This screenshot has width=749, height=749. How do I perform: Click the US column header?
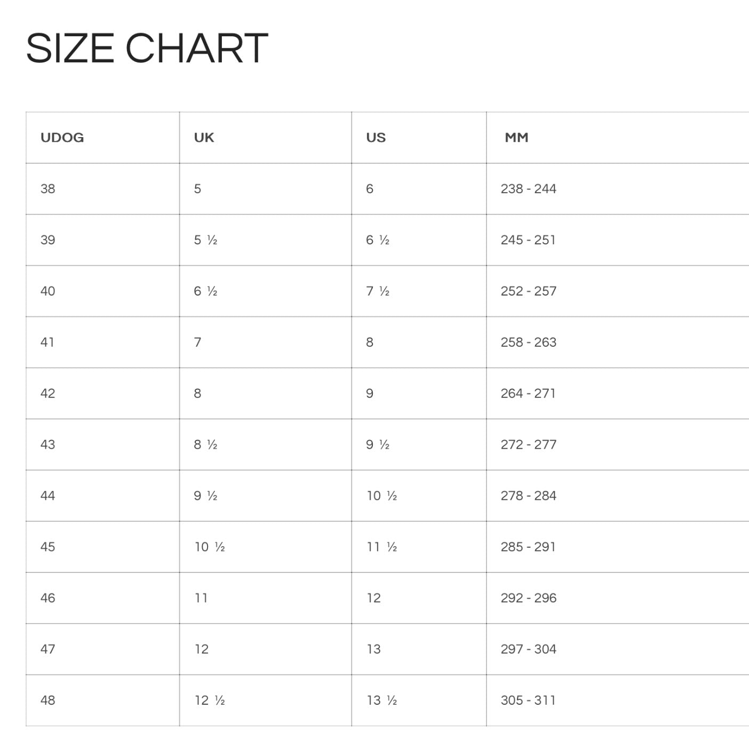pyautogui.click(x=376, y=138)
